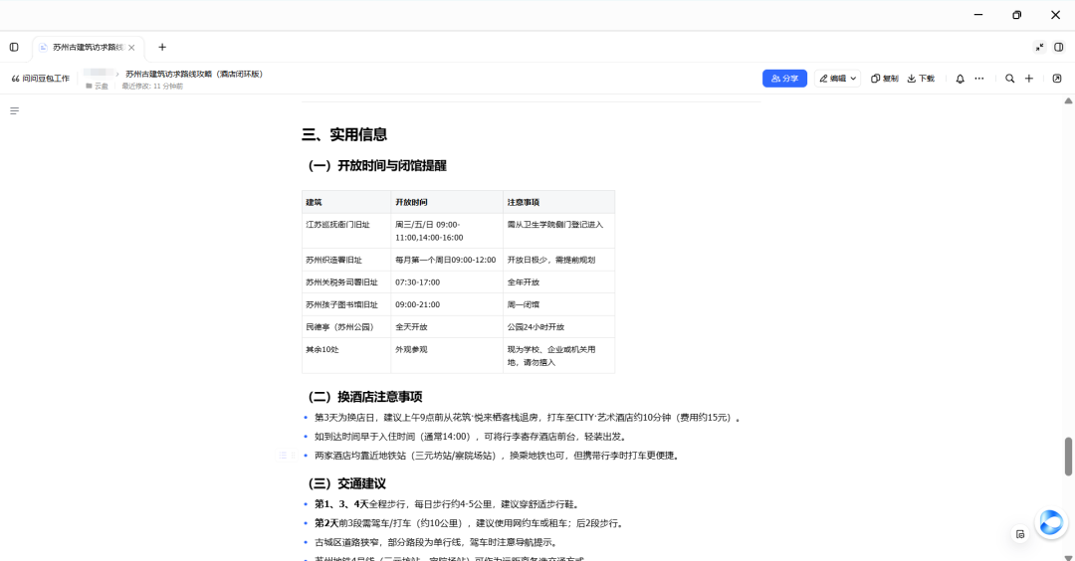Close the 苏州古建筑访求路线 tab
1075x561 pixels.
[131, 48]
